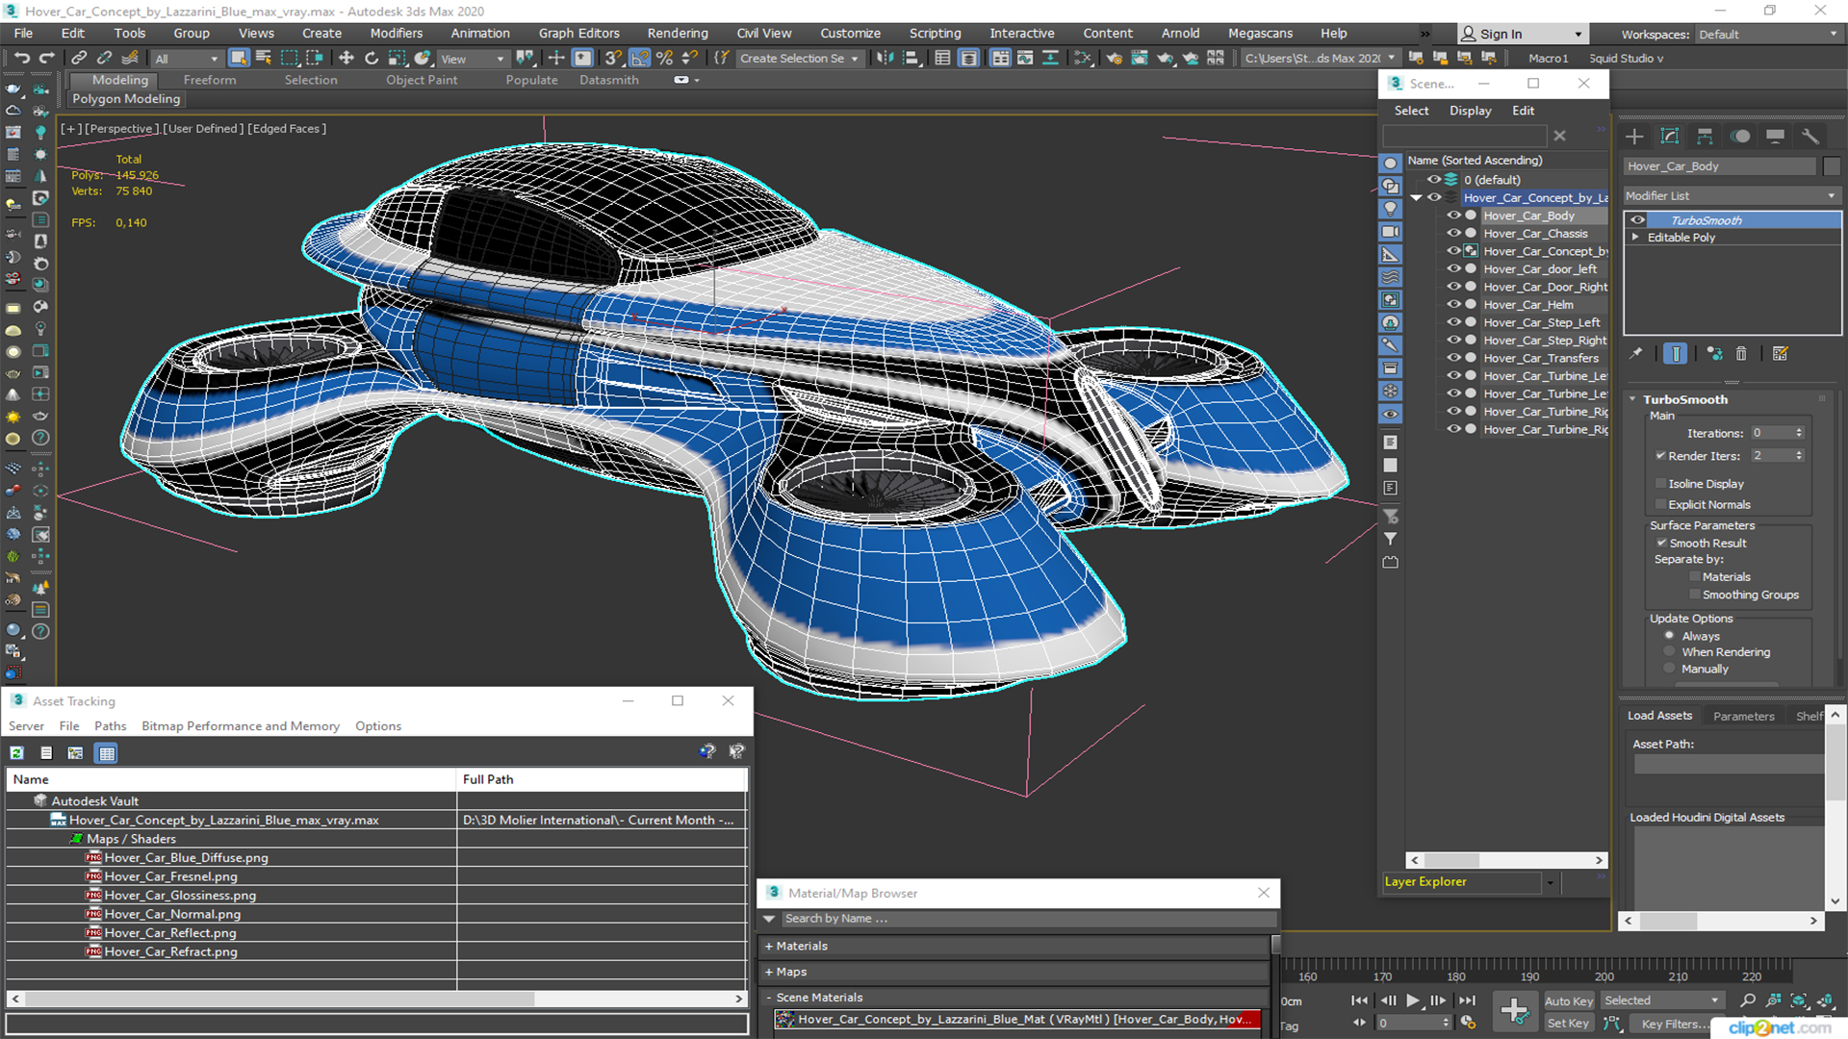Click the Hover_Car_Body object color swatch

point(1832,166)
